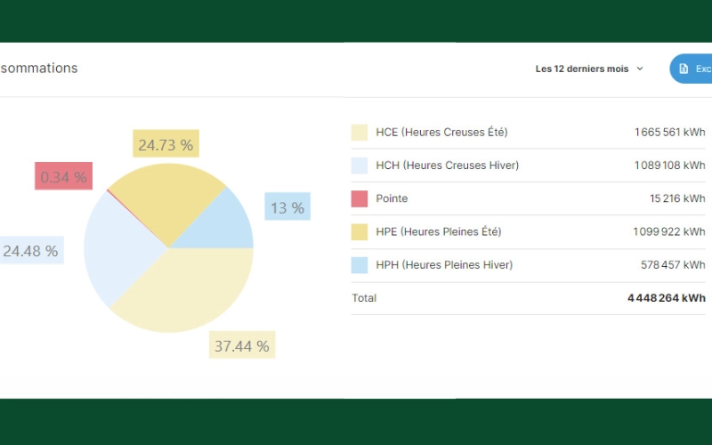The width and height of the screenshot is (712, 445).
Task: Toggle the "HPE (Heures Pleines Été)" legend text
Action: (438, 231)
